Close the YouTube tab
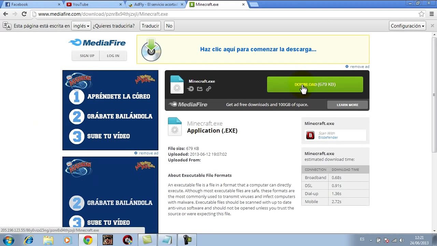The width and height of the screenshot is (437, 246). 121,4
